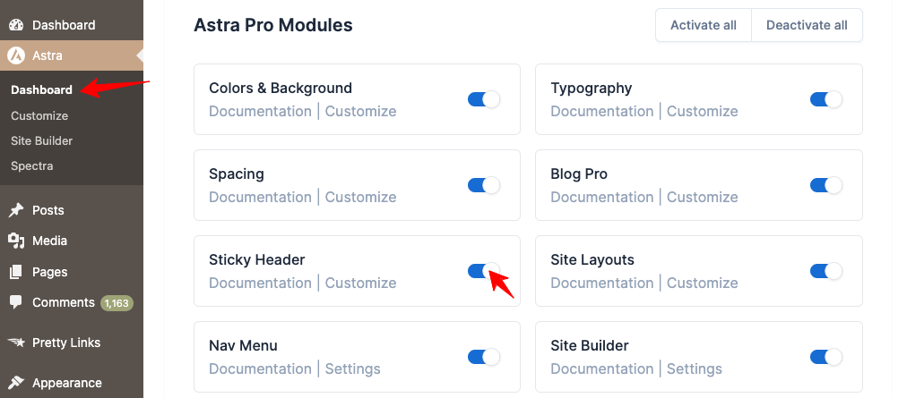This screenshot has height=398, width=907.
Task: Click the Activate all button
Action: [x=704, y=25]
